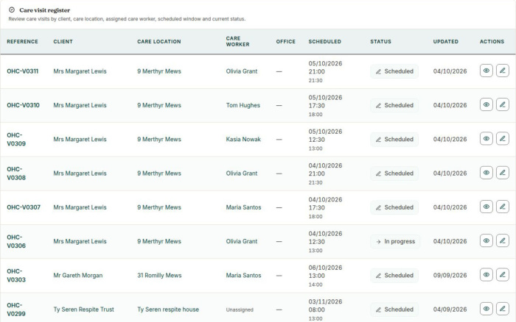The height and width of the screenshot is (322, 516).
Task: Click Scheduled status for OHC-V0311
Action: pos(394,71)
